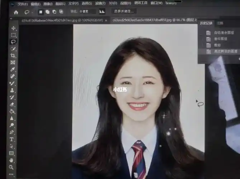Open the 窗口(W) menu
240x179 pixels.
(156, 3)
